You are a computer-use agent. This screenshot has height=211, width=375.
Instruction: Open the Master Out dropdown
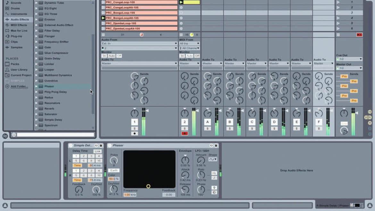pyautogui.click(x=349, y=68)
